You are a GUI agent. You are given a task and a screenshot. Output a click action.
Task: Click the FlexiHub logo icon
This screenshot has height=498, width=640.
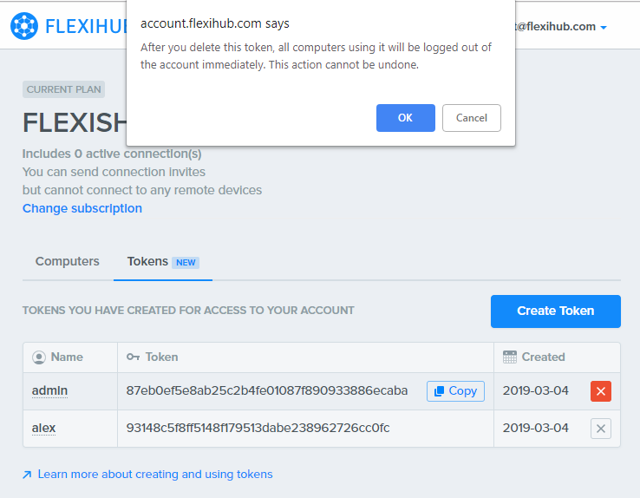point(24,26)
